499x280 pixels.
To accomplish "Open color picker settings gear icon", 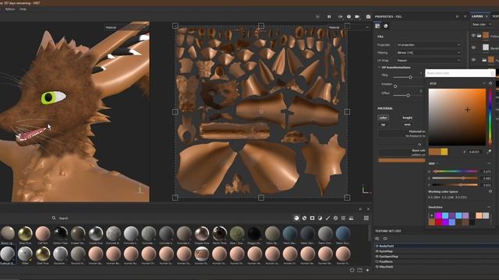I will (490, 83).
